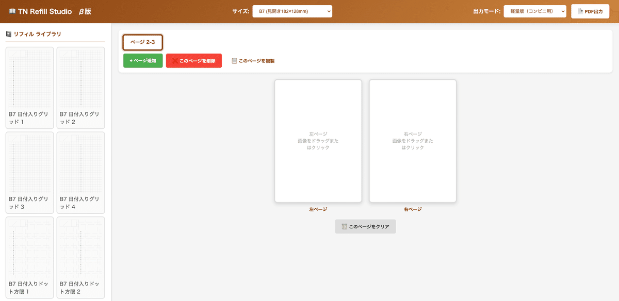Click the red X icon on delete button
This screenshot has width=619, height=301.
pyautogui.click(x=175, y=61)
